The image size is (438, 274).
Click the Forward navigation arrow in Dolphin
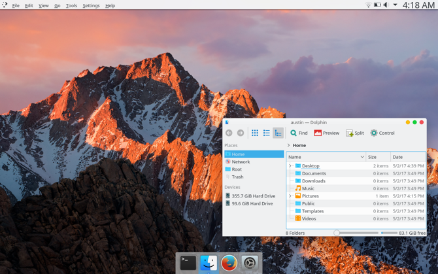pyautogui.click(x=241, y=133)
